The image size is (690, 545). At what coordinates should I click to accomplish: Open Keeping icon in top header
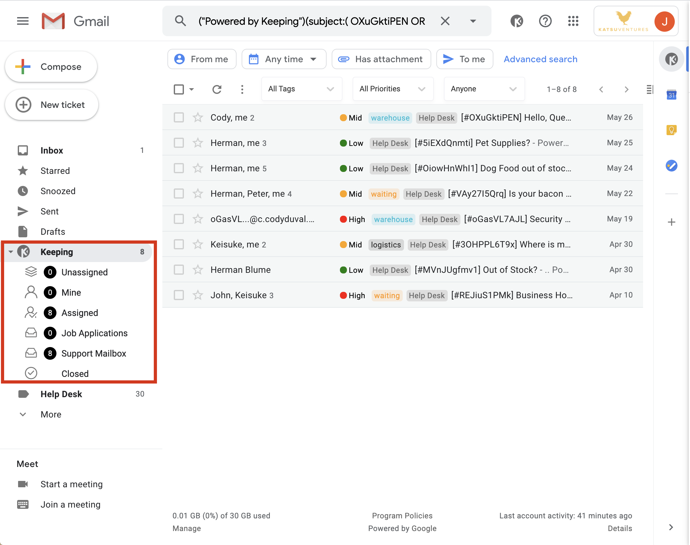(x=517, y=21)
